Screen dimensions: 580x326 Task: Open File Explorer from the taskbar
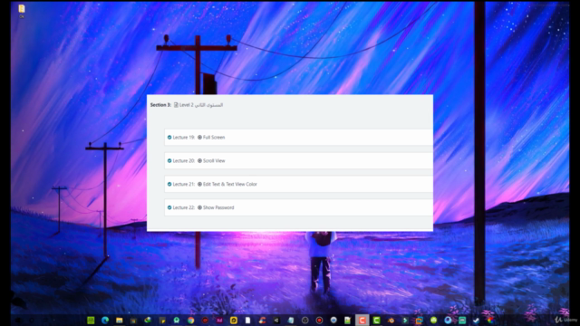point(119,320)
